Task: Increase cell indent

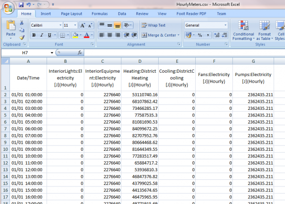Action: coord(134,35)
